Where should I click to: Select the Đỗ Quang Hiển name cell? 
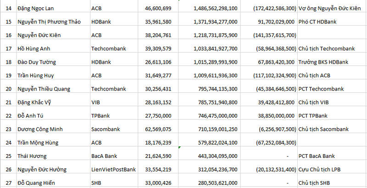coord(53,183)
